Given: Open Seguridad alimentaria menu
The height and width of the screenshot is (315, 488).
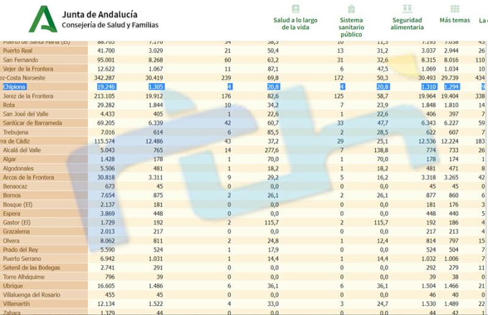Looking at the screenshot, I should [407, 24].
